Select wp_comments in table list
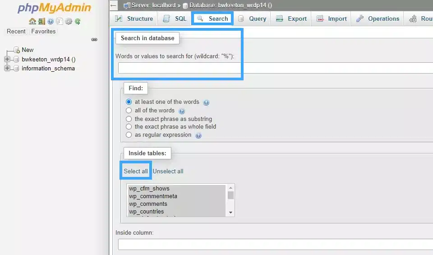Viewport: 433px width, 255px height. (177, 204)
